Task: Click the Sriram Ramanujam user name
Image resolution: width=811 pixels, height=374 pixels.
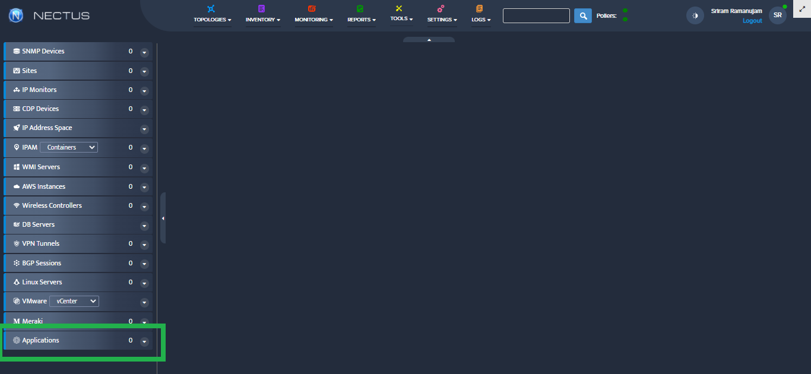Action: tap(736, 11)
